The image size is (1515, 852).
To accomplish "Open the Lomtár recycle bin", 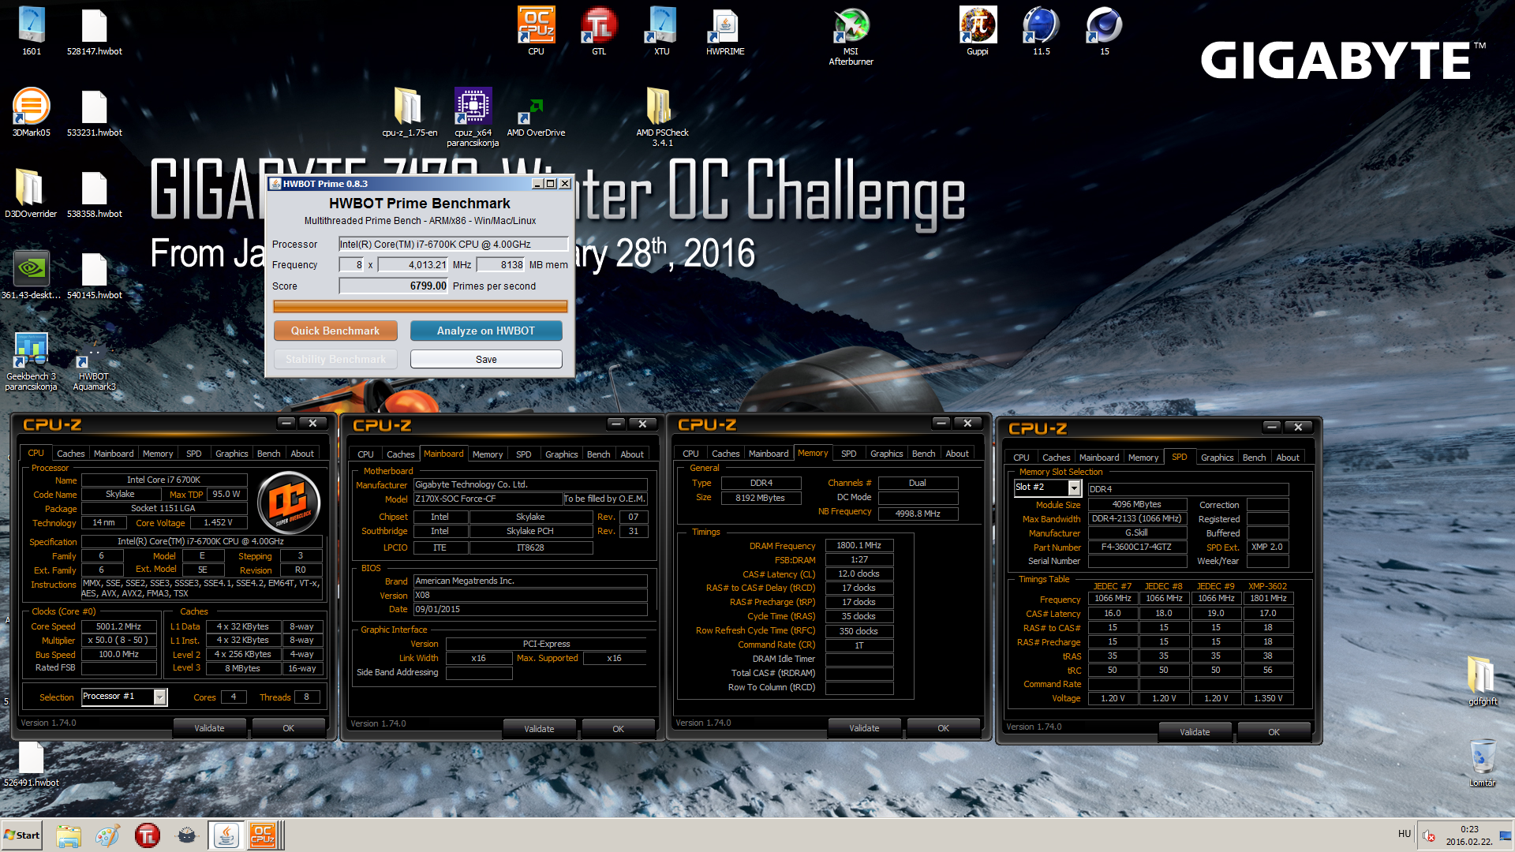I will [x=1482, y=763].
